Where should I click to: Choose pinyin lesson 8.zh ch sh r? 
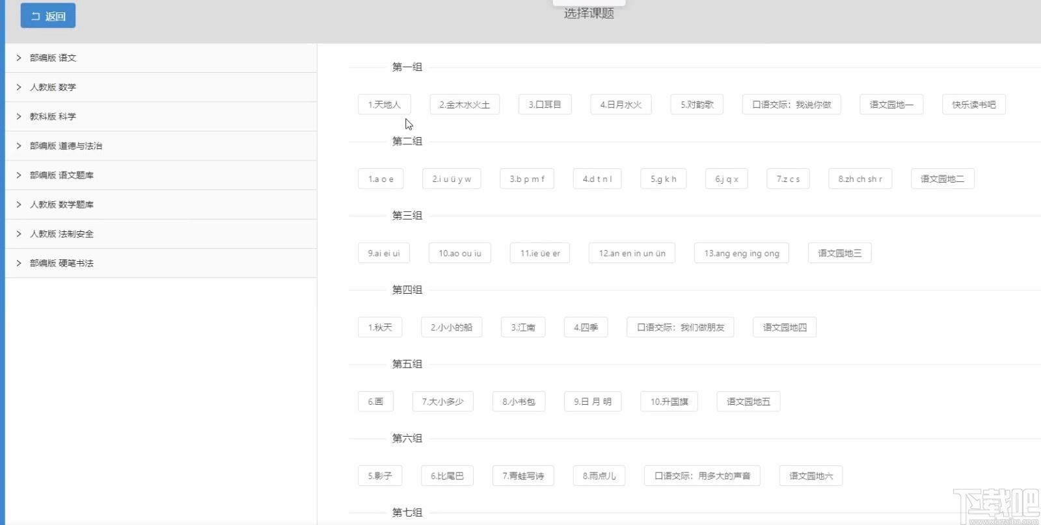pyautogui.click(x=860, y=179)
